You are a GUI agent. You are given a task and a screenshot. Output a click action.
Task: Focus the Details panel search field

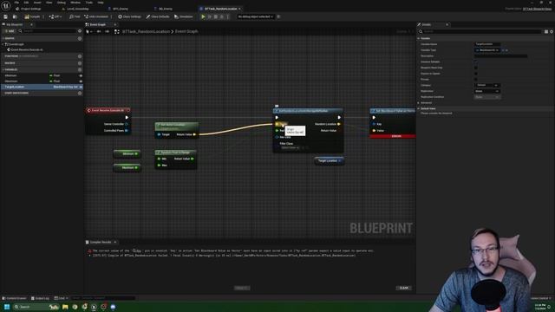(480, 31)
